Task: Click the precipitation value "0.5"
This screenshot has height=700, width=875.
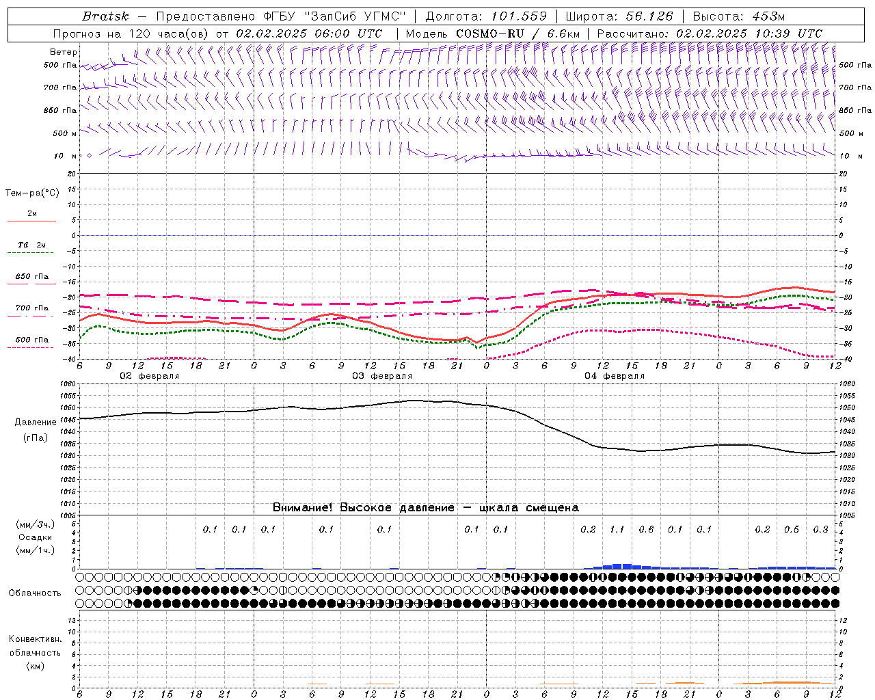Action: point(792,530)
